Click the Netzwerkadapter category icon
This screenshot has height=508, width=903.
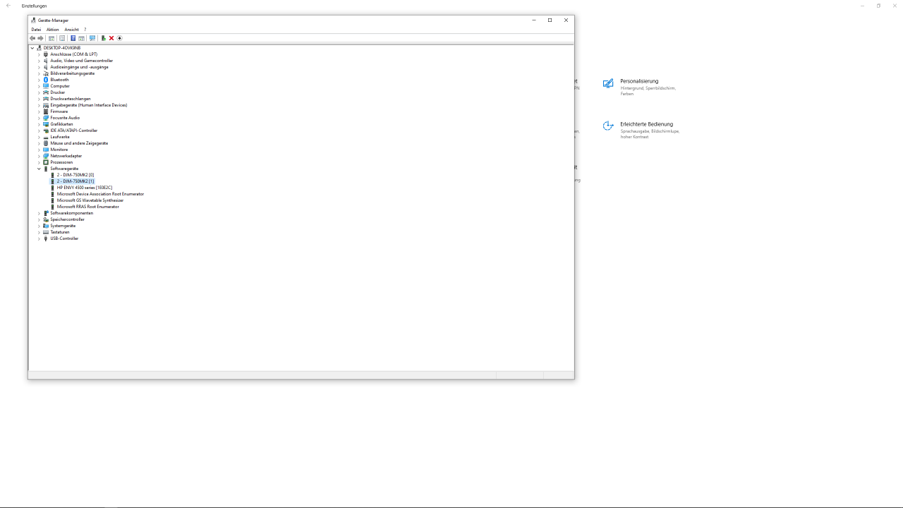coord(46,156)
